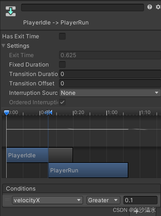The image size is (161, 216).
Task: Open the velocityX parameter dropdown
Action: (x=47, y=200)
